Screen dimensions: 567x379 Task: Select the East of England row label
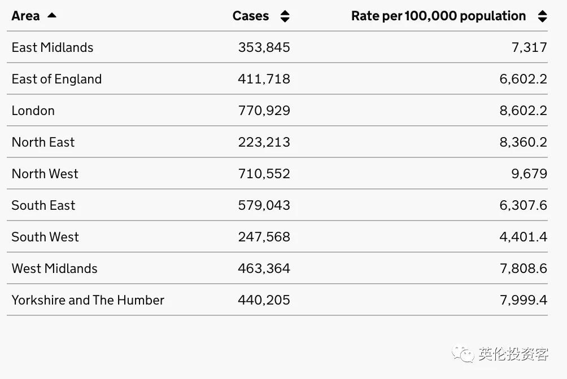coord(56,79)
